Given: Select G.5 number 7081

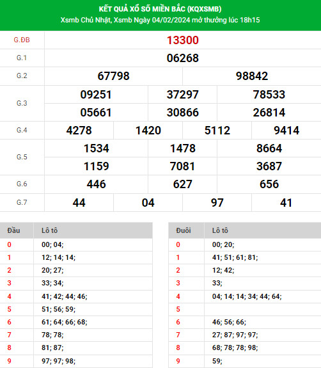Looking at the screenshot, I should [x=182, y=166].
